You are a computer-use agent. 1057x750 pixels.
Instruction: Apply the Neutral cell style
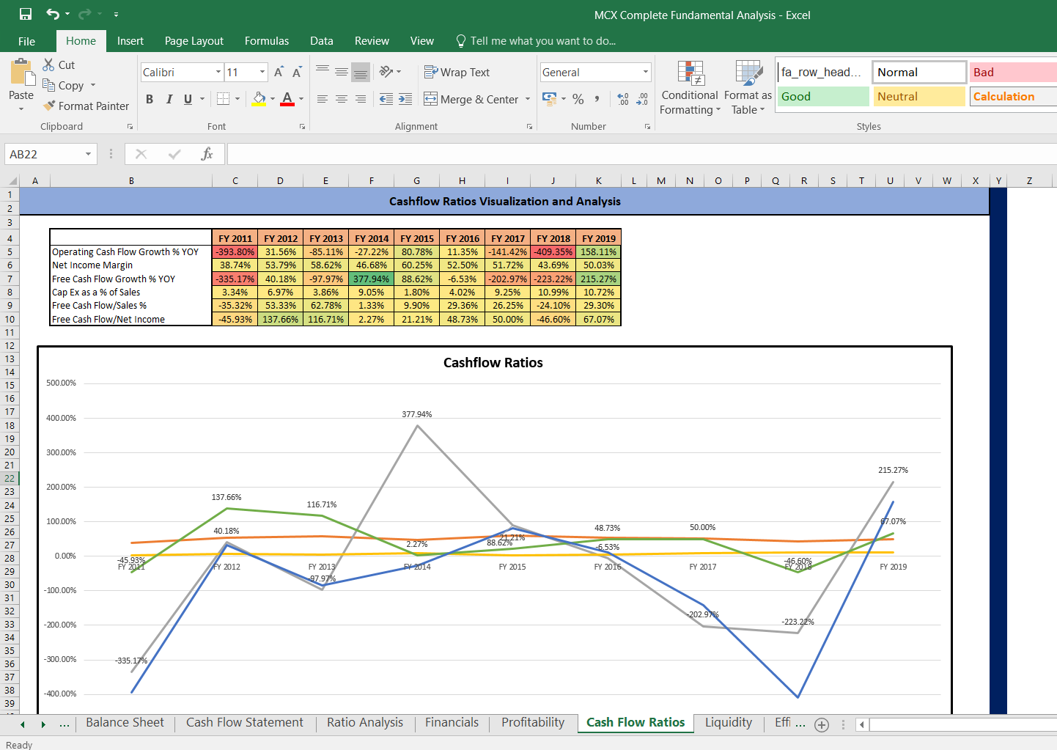[x=919, y=96]
